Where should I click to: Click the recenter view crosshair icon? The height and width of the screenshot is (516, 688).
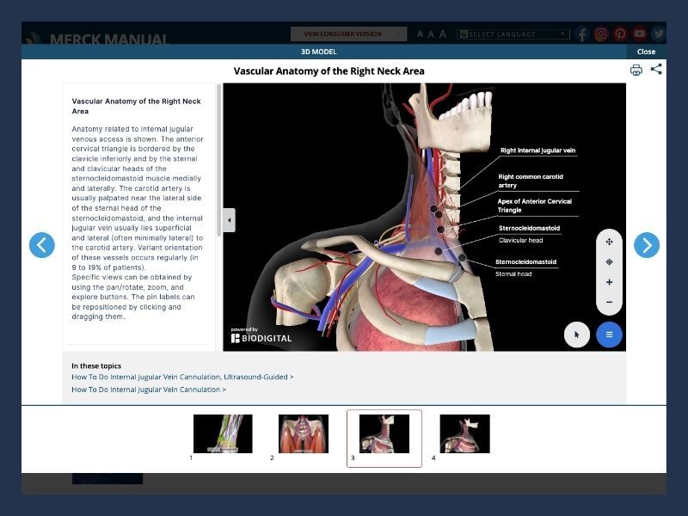coord(609,262)
